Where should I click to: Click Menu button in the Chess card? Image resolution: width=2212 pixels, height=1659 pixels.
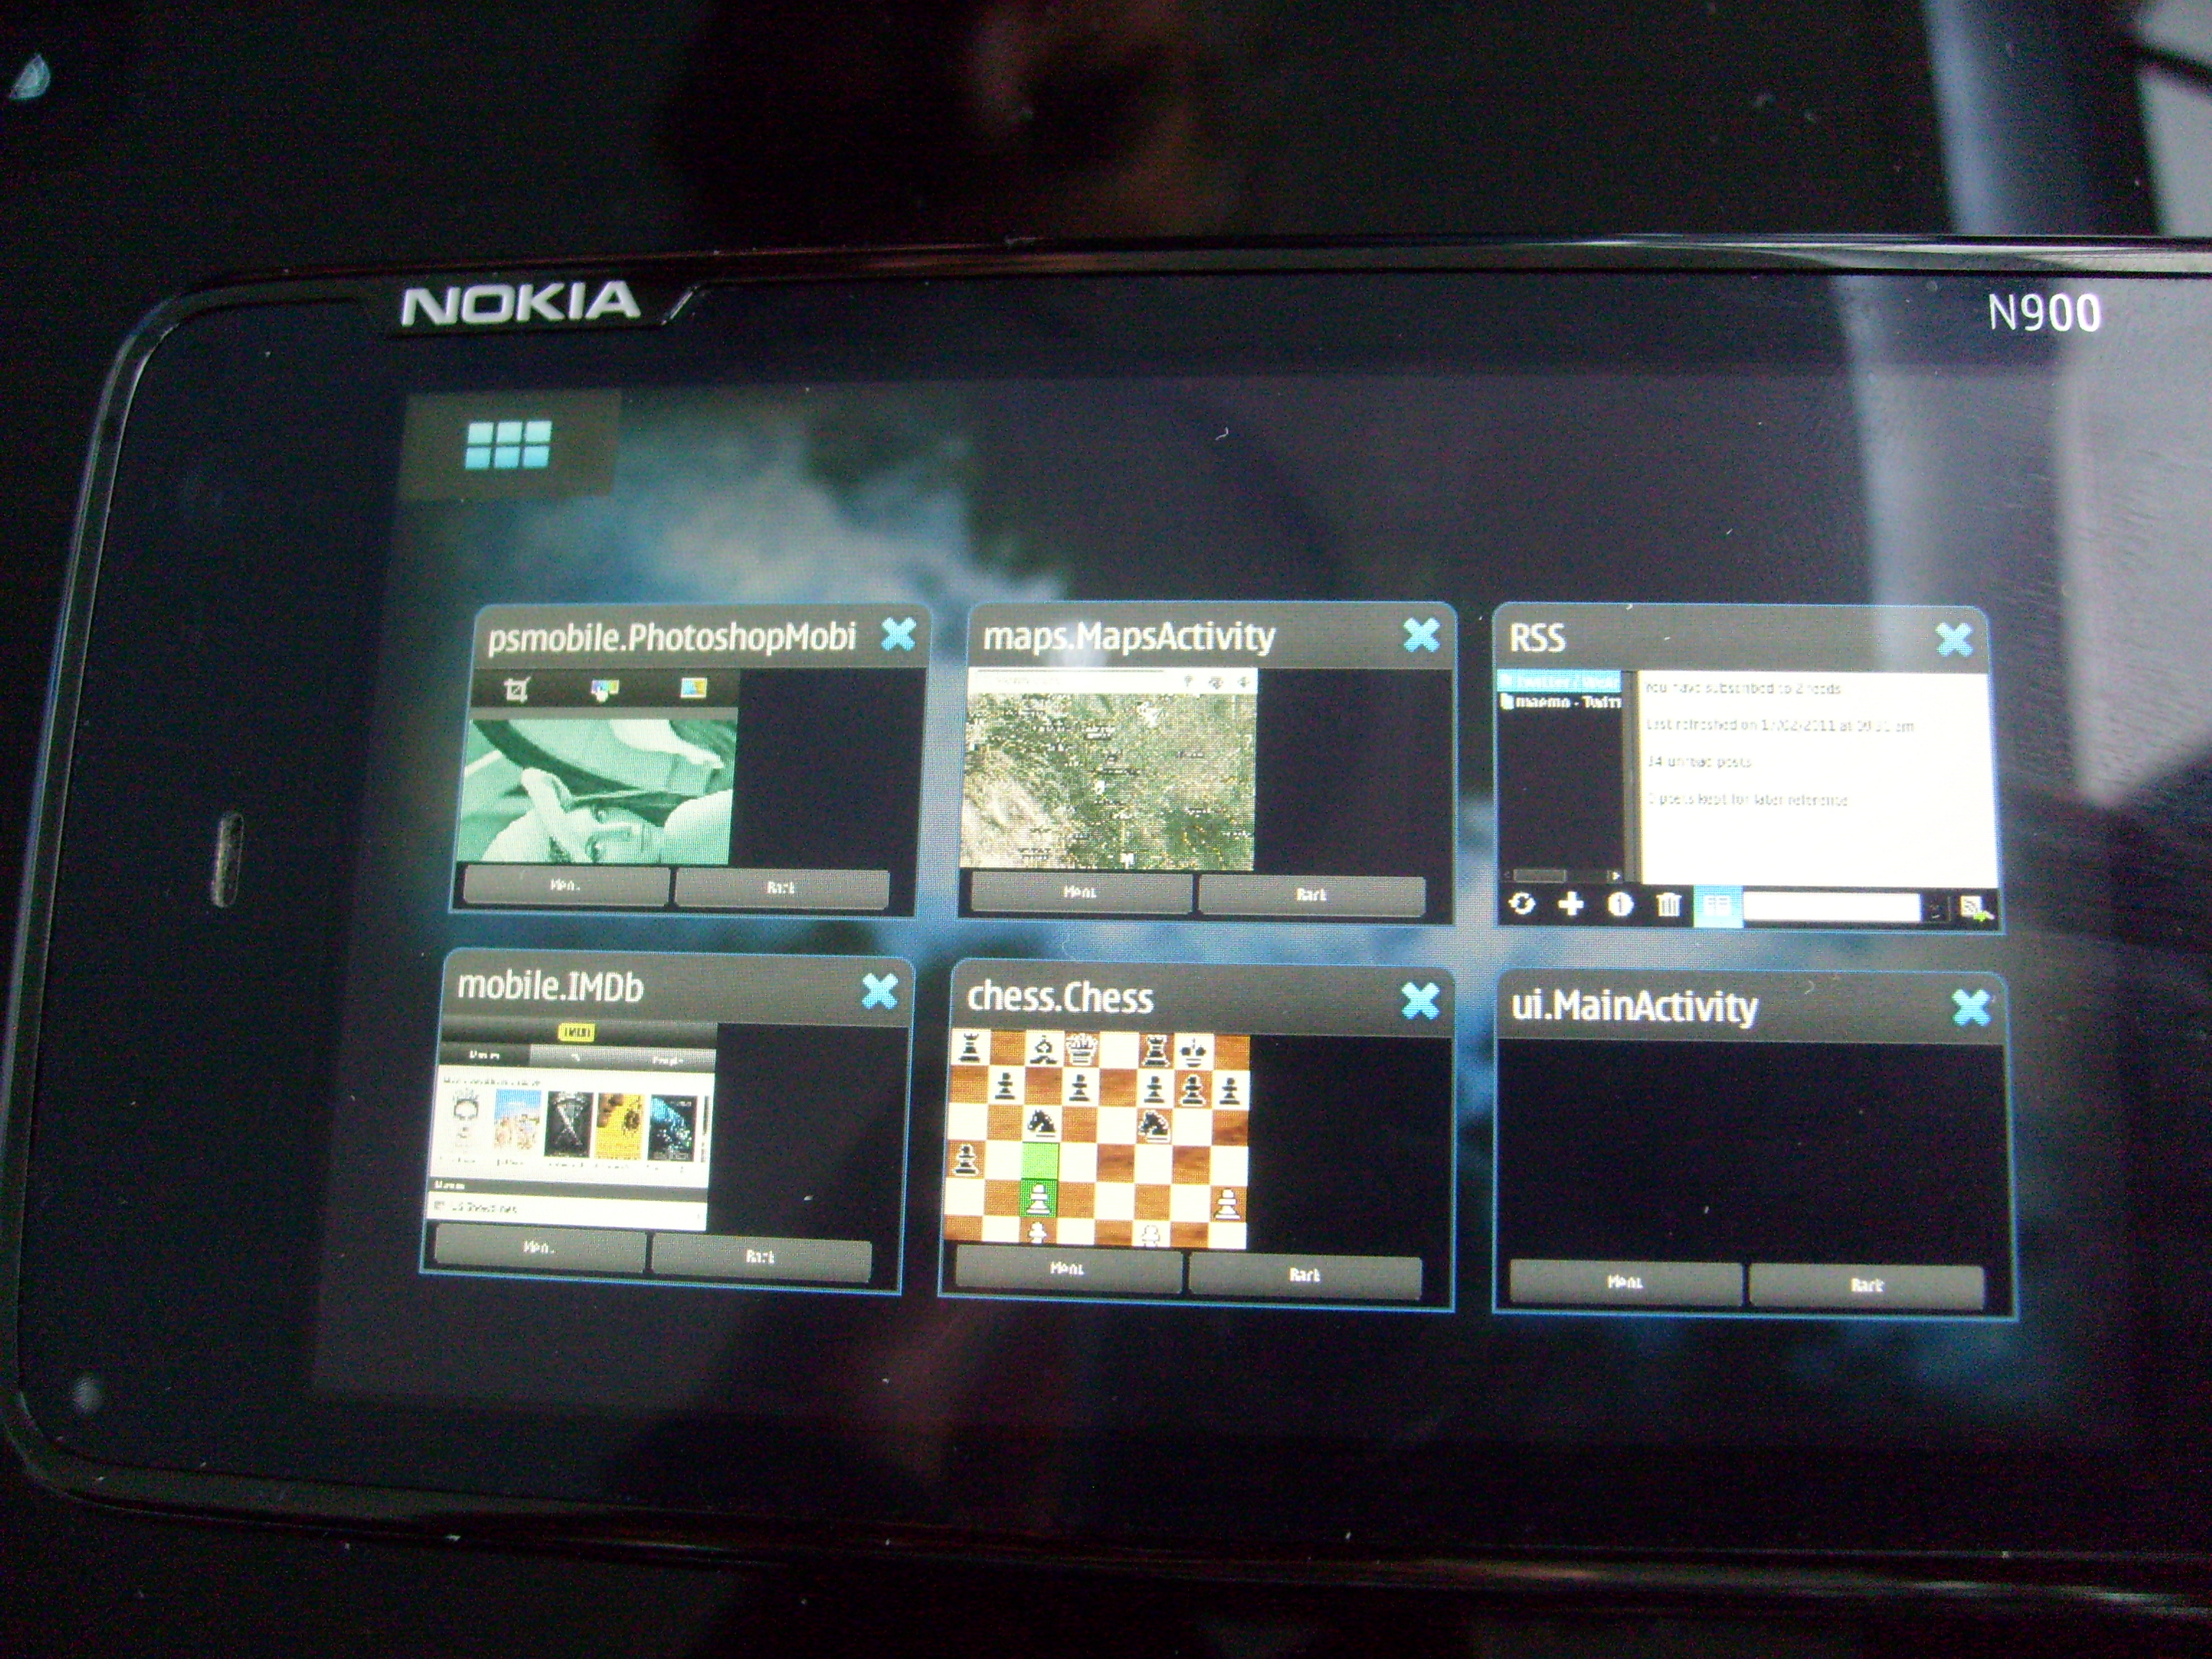click(1068, 1269)
